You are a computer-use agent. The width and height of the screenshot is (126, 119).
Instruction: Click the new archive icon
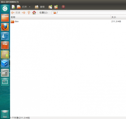pos(13,7)
